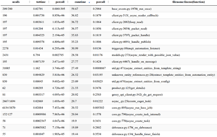Select debounce.py:134(_handle_timer_finish) entry
217x137 pixels.
pyautogui.click(x=136, y=134)
